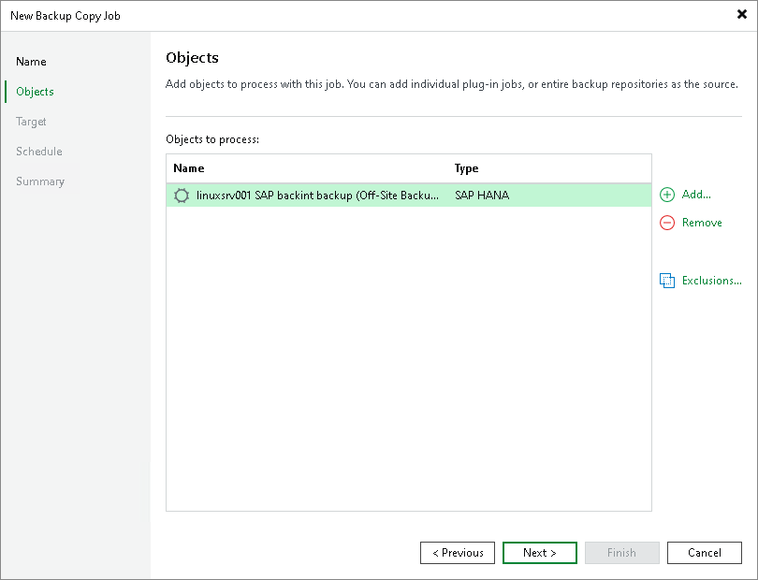Click the Add... link to add objects

(x=693, y=195)
